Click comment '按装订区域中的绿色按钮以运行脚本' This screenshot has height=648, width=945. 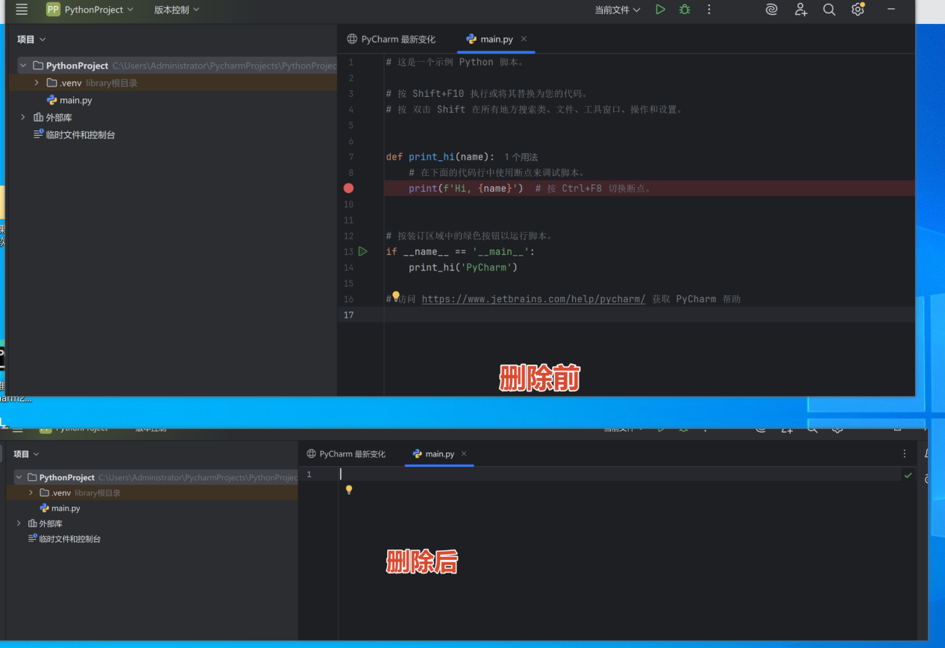[x=474, y=236]
